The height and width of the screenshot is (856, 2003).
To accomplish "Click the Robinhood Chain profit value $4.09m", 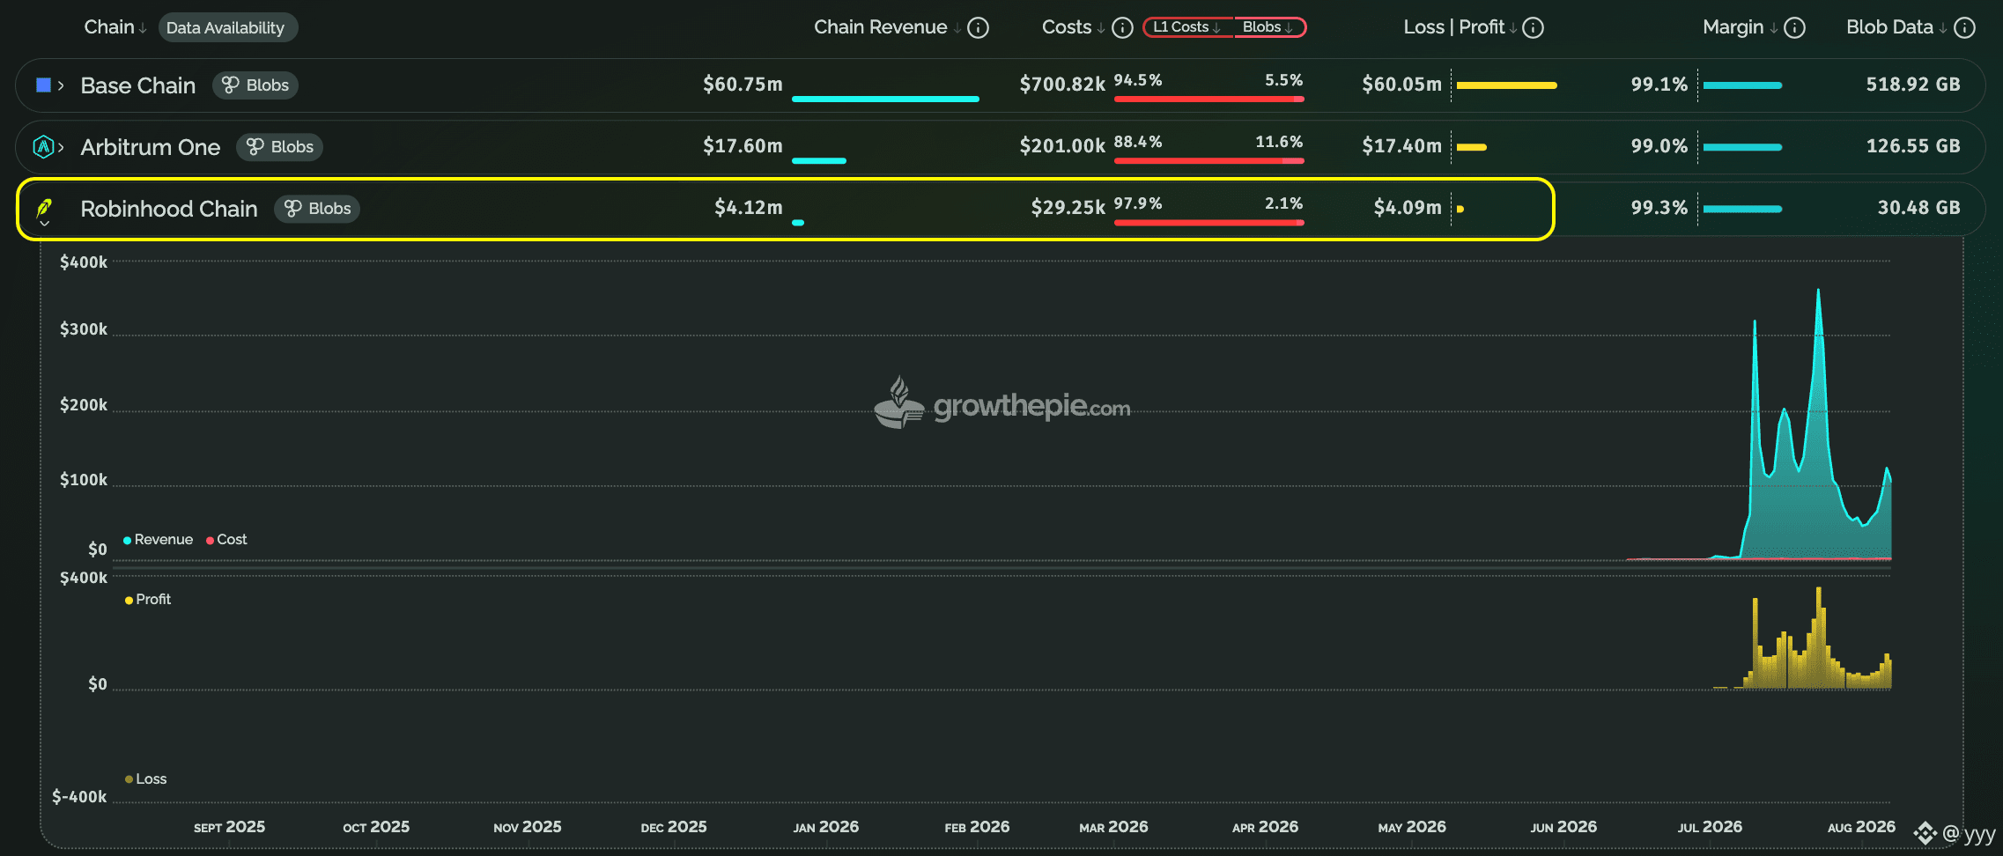I will point(1408,208).
